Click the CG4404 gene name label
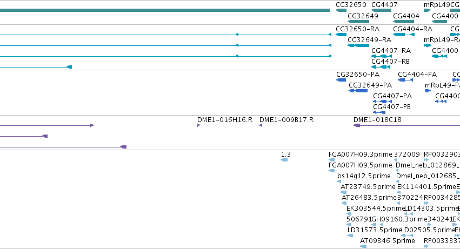Image resolution: width=460 pixels, height=249 pixels. [x=406, y=16]
